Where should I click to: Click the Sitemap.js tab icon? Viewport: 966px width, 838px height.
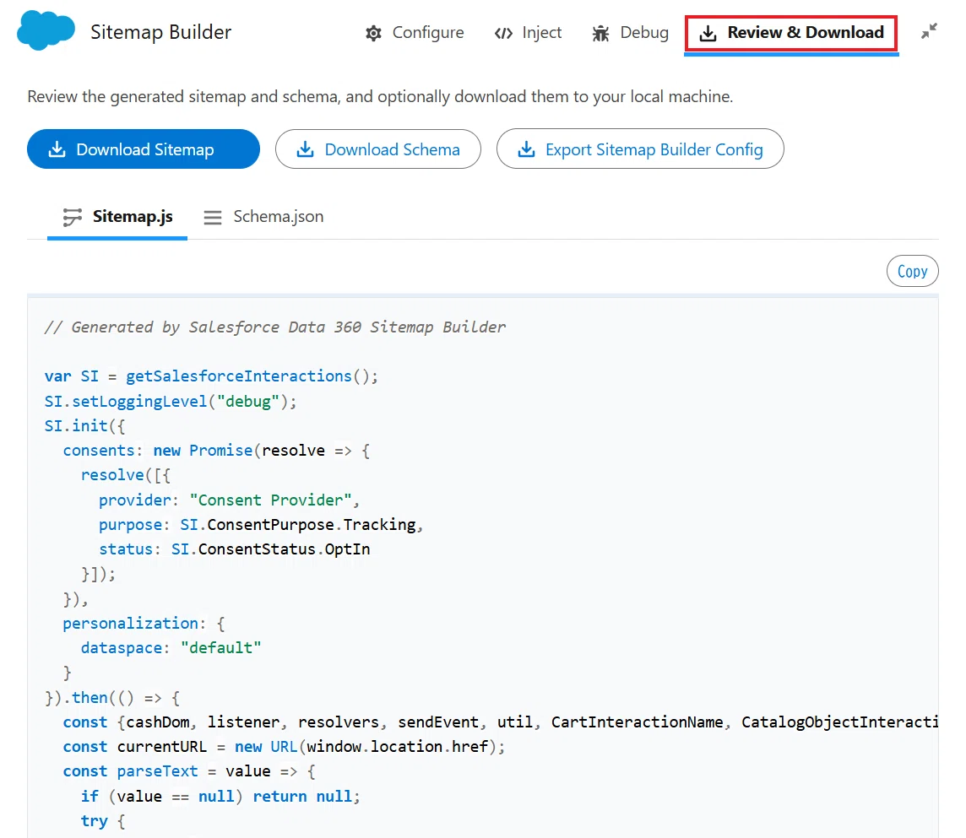[72, 217]
